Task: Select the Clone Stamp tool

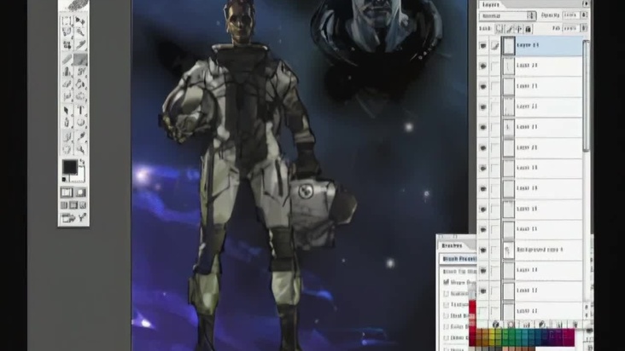Action: tap(67, 72)
